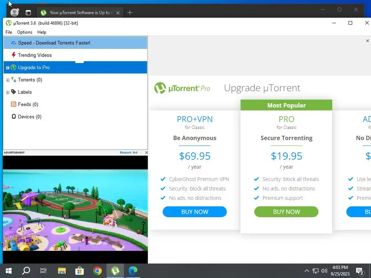Click the Report Ad link
371x278 pixels.
[x=129, y=152]
